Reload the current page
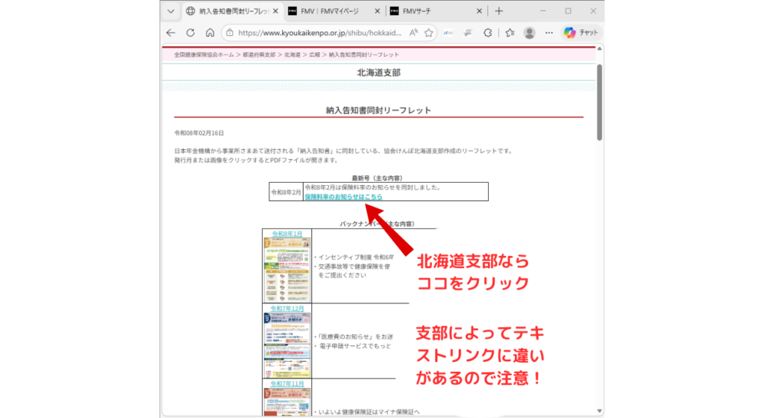The image size is (764, 418). click(190, 33)
